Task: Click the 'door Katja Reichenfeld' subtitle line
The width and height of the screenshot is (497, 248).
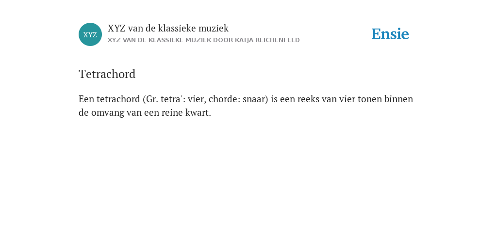Action: pos(203,40)
